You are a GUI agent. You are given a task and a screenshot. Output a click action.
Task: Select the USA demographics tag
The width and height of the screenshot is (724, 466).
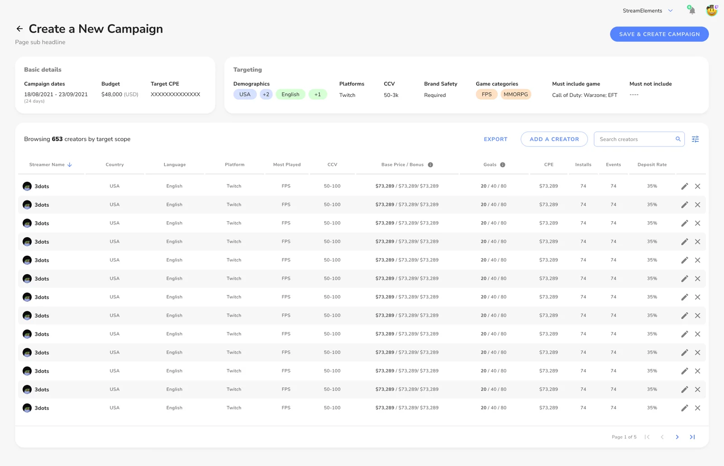point(245,95)
